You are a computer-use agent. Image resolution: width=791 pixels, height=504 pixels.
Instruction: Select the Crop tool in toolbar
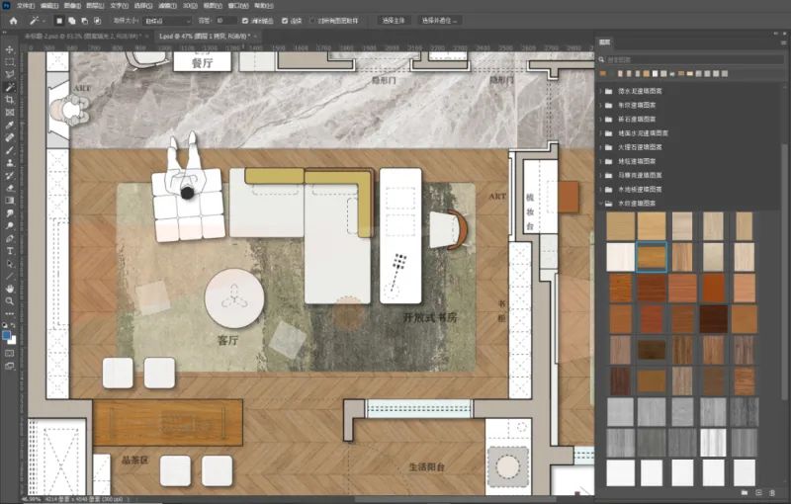tap(10, 100)
